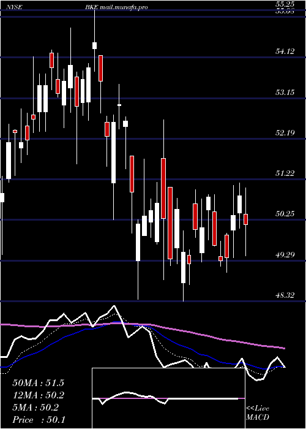The image size is (306, 429).
Task: Click the 51.22 price axis label
Action: point(285,173)
